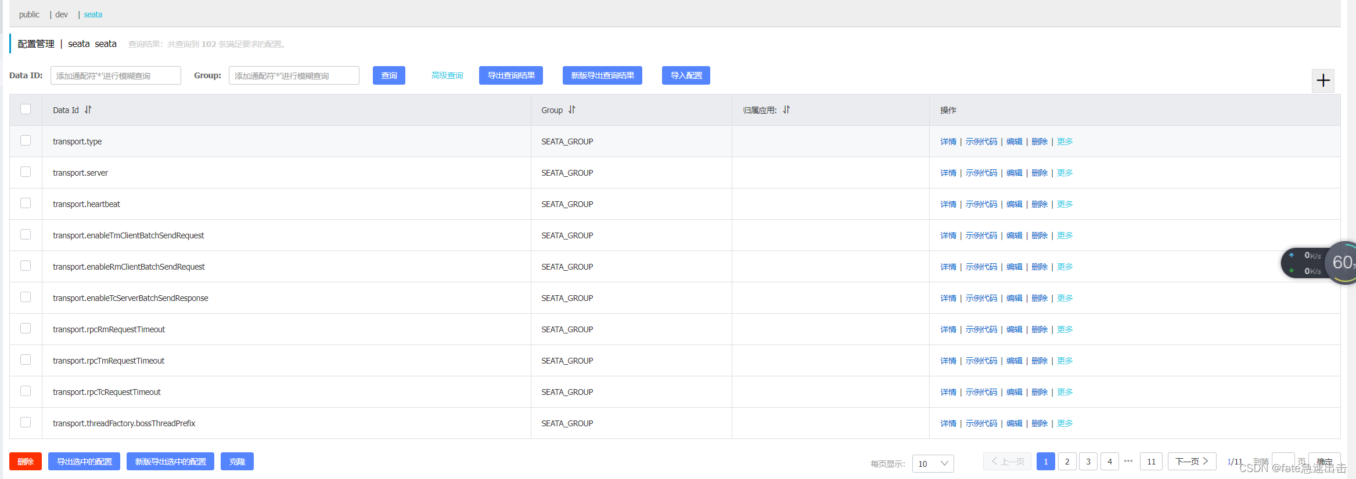
Task: Show 更多 actions for transport.rpcTcRequestTimeout
Action: pos(1065,392)
